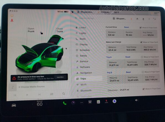Open the Seats settings menu
This screenshot has height=122, width=165.
pyautogui.click(x=81, y=39)
